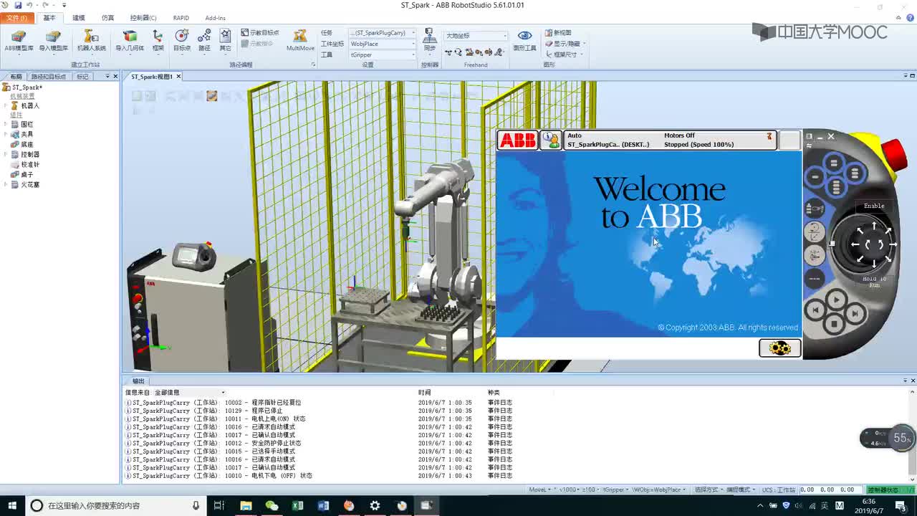Click the increment toggle key on FlexPendant

[815, 277]
